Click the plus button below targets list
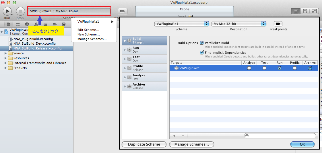The height and width of the screenshot is (153, 322). pyautogui.click(x=174, y=136)
